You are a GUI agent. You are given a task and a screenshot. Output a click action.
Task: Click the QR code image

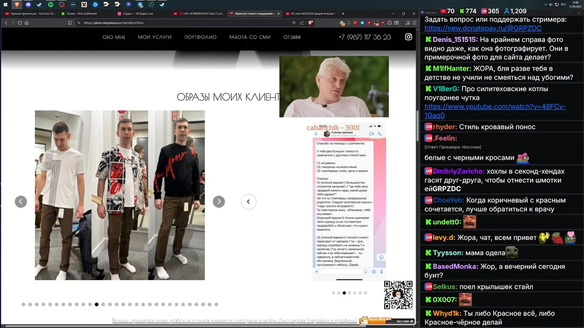tap(398, 295)
